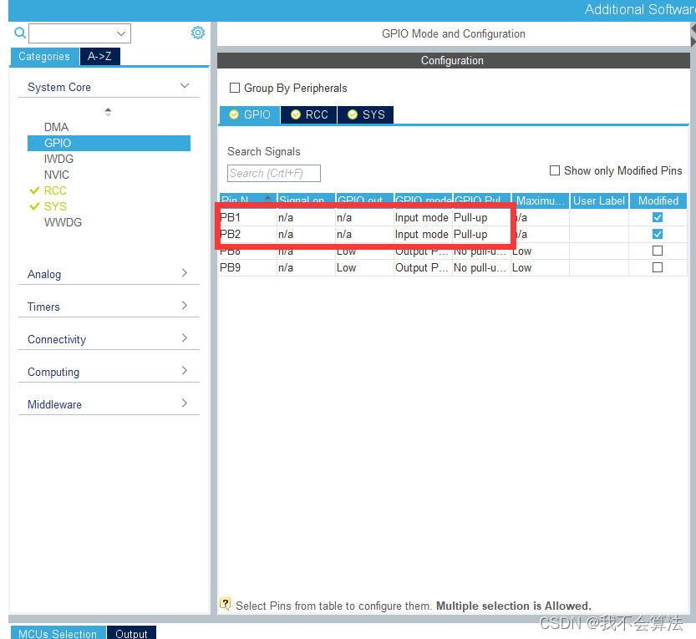Sort by Pin Name column header
The image size is (696, 639).
[x=248, y=200]
